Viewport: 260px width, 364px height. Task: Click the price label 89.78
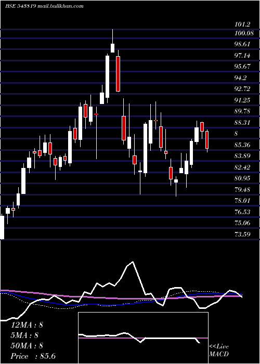(242, 111)
